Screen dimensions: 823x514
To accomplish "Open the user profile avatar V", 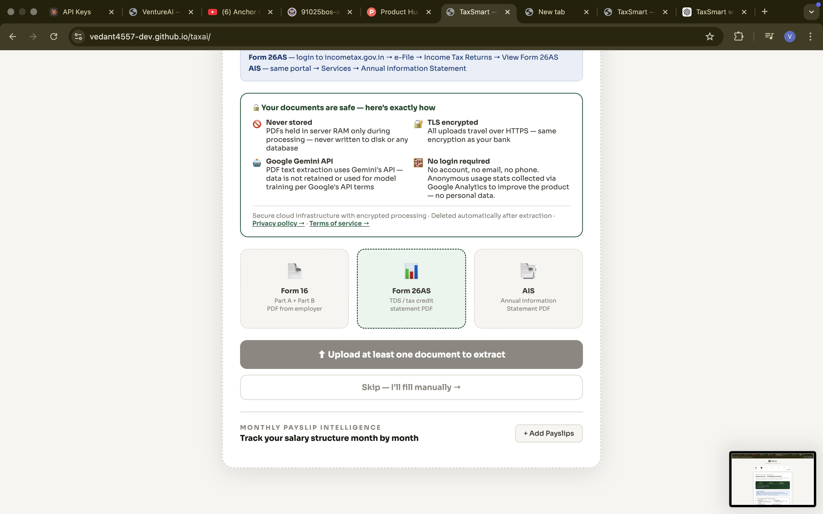I will (x=789, y=36).
